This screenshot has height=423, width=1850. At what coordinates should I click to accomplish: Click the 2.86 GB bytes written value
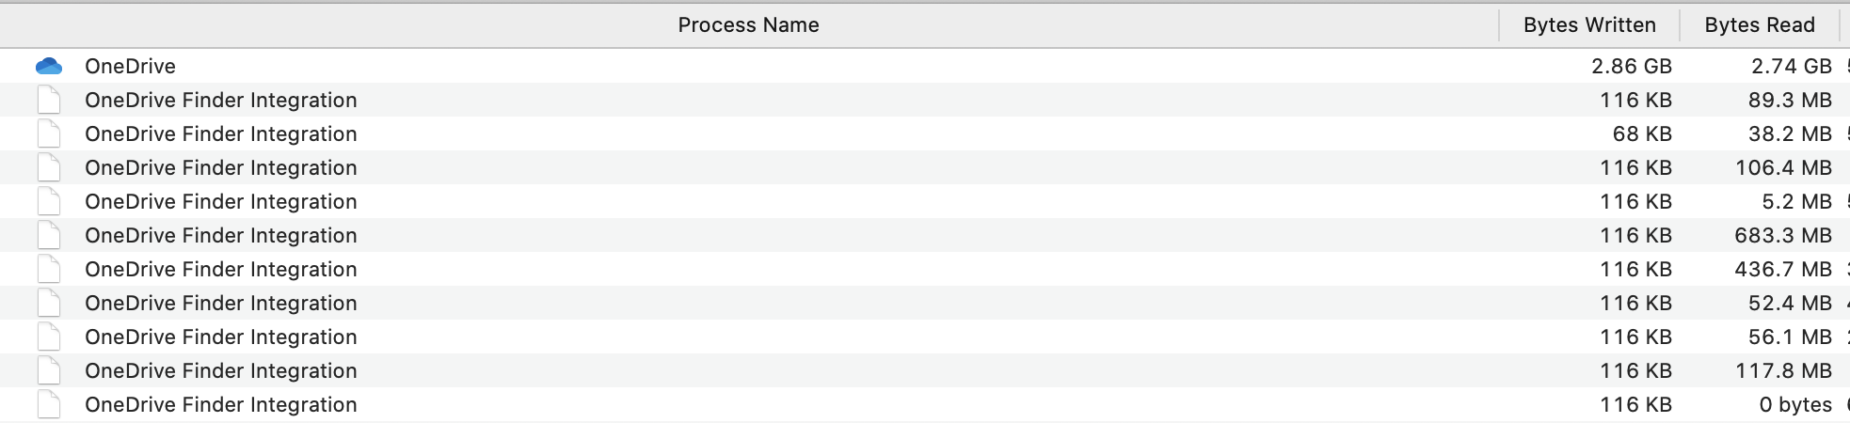coord(1632,66)
